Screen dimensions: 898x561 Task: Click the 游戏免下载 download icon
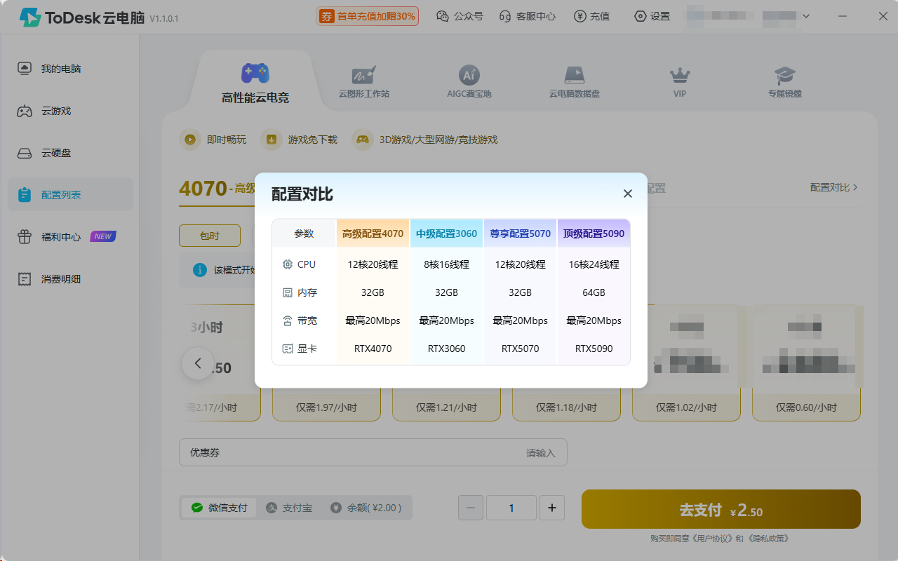(x=271, y=140)
